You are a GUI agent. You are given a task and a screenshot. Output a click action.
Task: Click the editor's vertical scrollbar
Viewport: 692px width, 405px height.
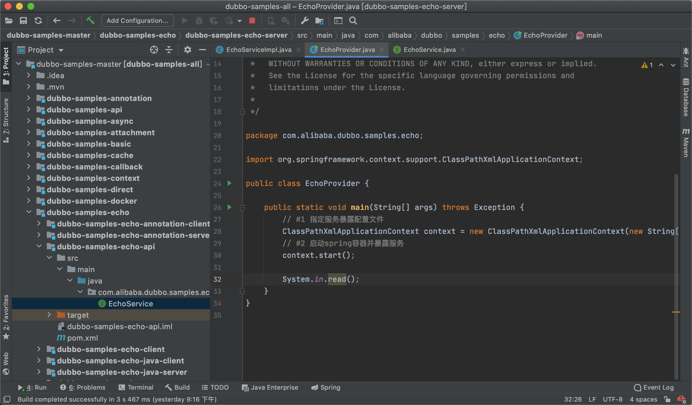tap(676, 257)
